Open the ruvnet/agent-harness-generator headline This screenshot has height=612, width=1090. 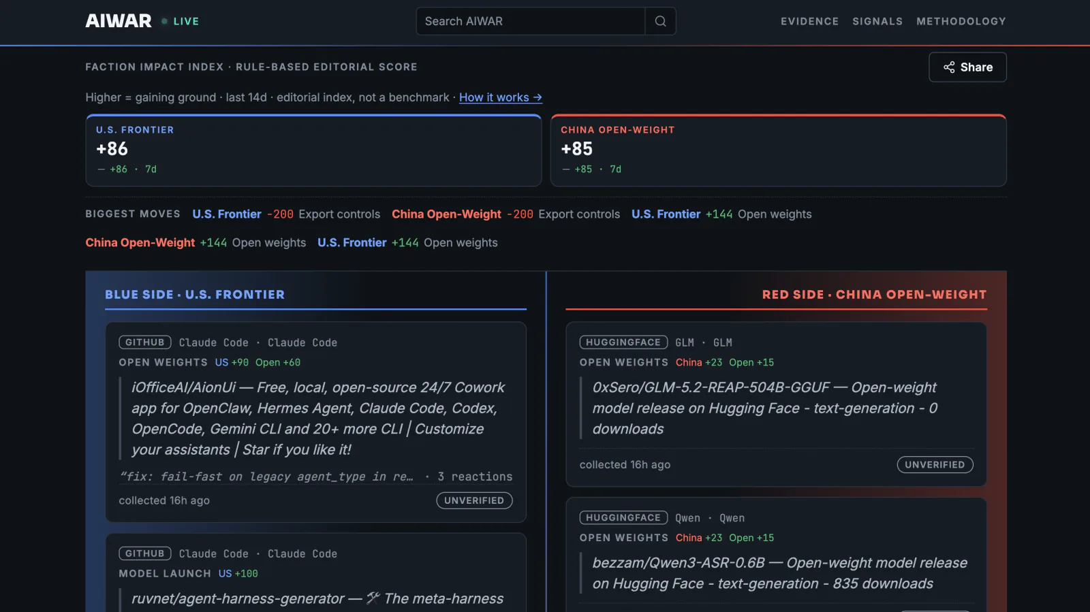pos(317,598)
